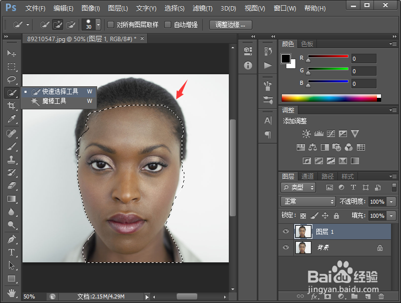The width and height of the screenshot is (401, 303).
Task: Add a Levels adjustment
Action: pos(319,133)
